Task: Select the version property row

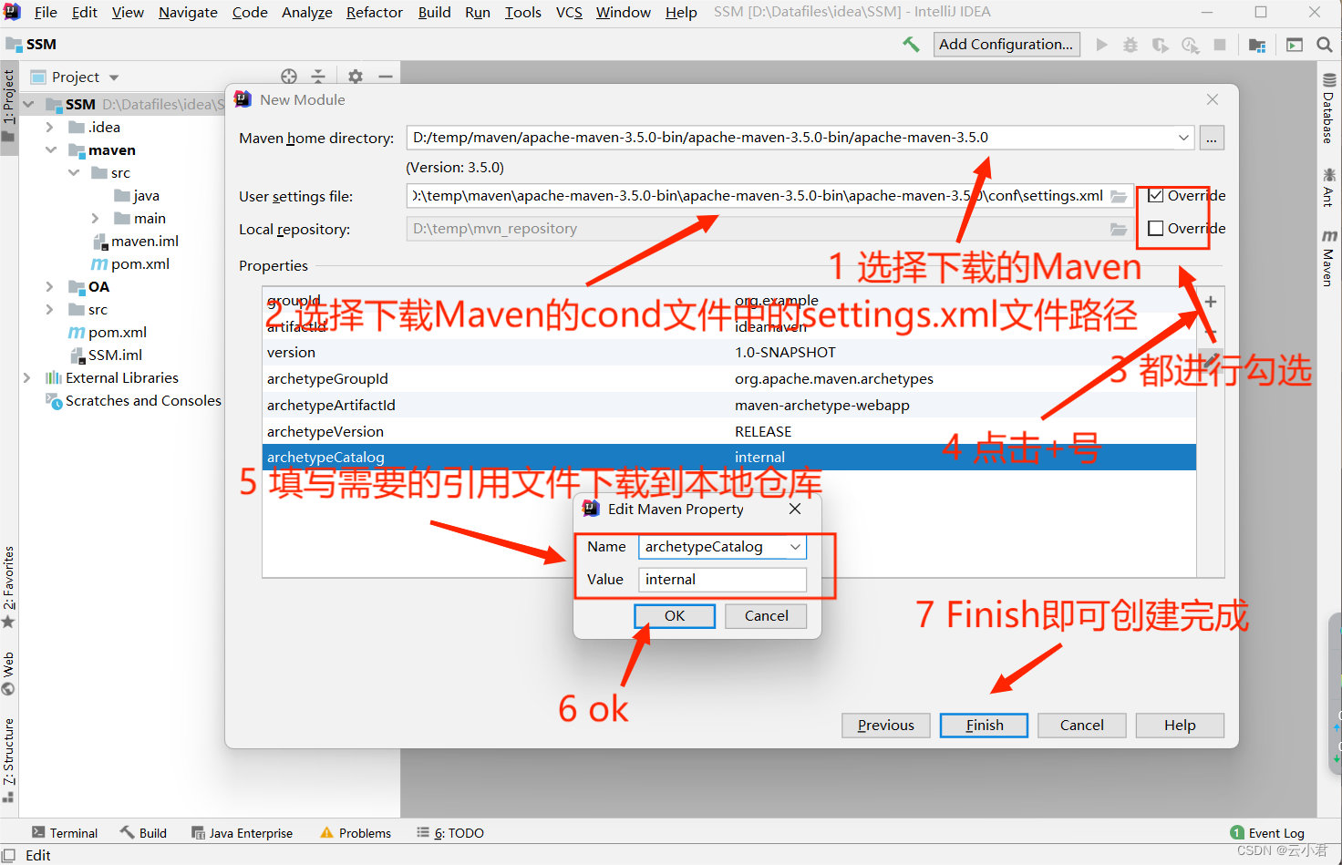Action: (x=729, y=352)
